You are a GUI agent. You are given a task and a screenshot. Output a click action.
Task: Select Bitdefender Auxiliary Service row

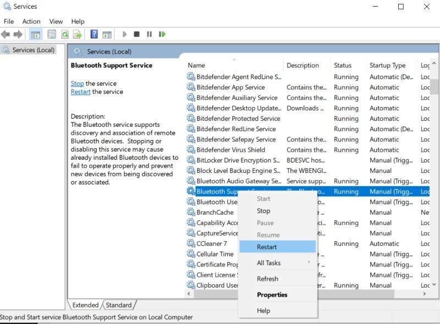pos(307,98)
